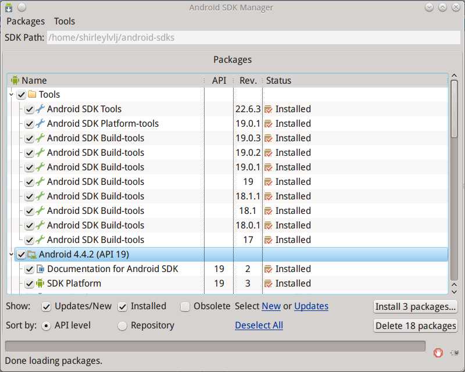Open the Packages menu
Viewport: 465px width, 372px height.
pos(26,22)
